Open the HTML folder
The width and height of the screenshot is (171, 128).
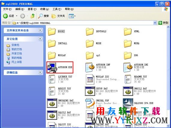pyautogui.click(x=132, y=31)
